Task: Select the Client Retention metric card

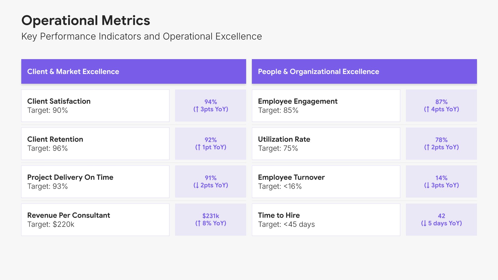Action: coord(95,144)
